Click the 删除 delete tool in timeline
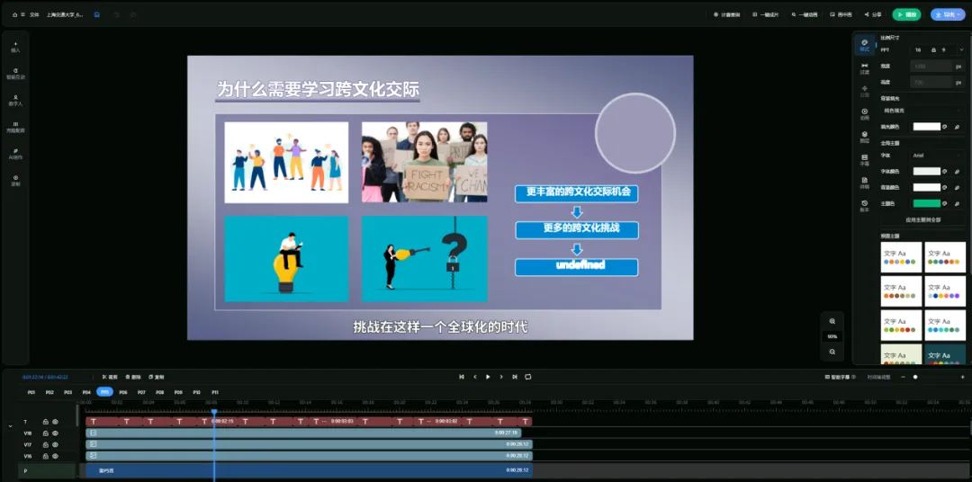The image size is (972, 482). [133, 377]
